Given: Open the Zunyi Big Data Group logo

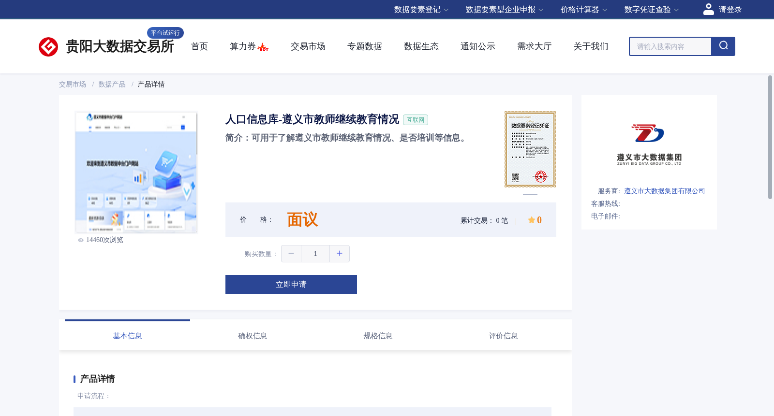Looking at the screenshot, I should tap(649, 144).
